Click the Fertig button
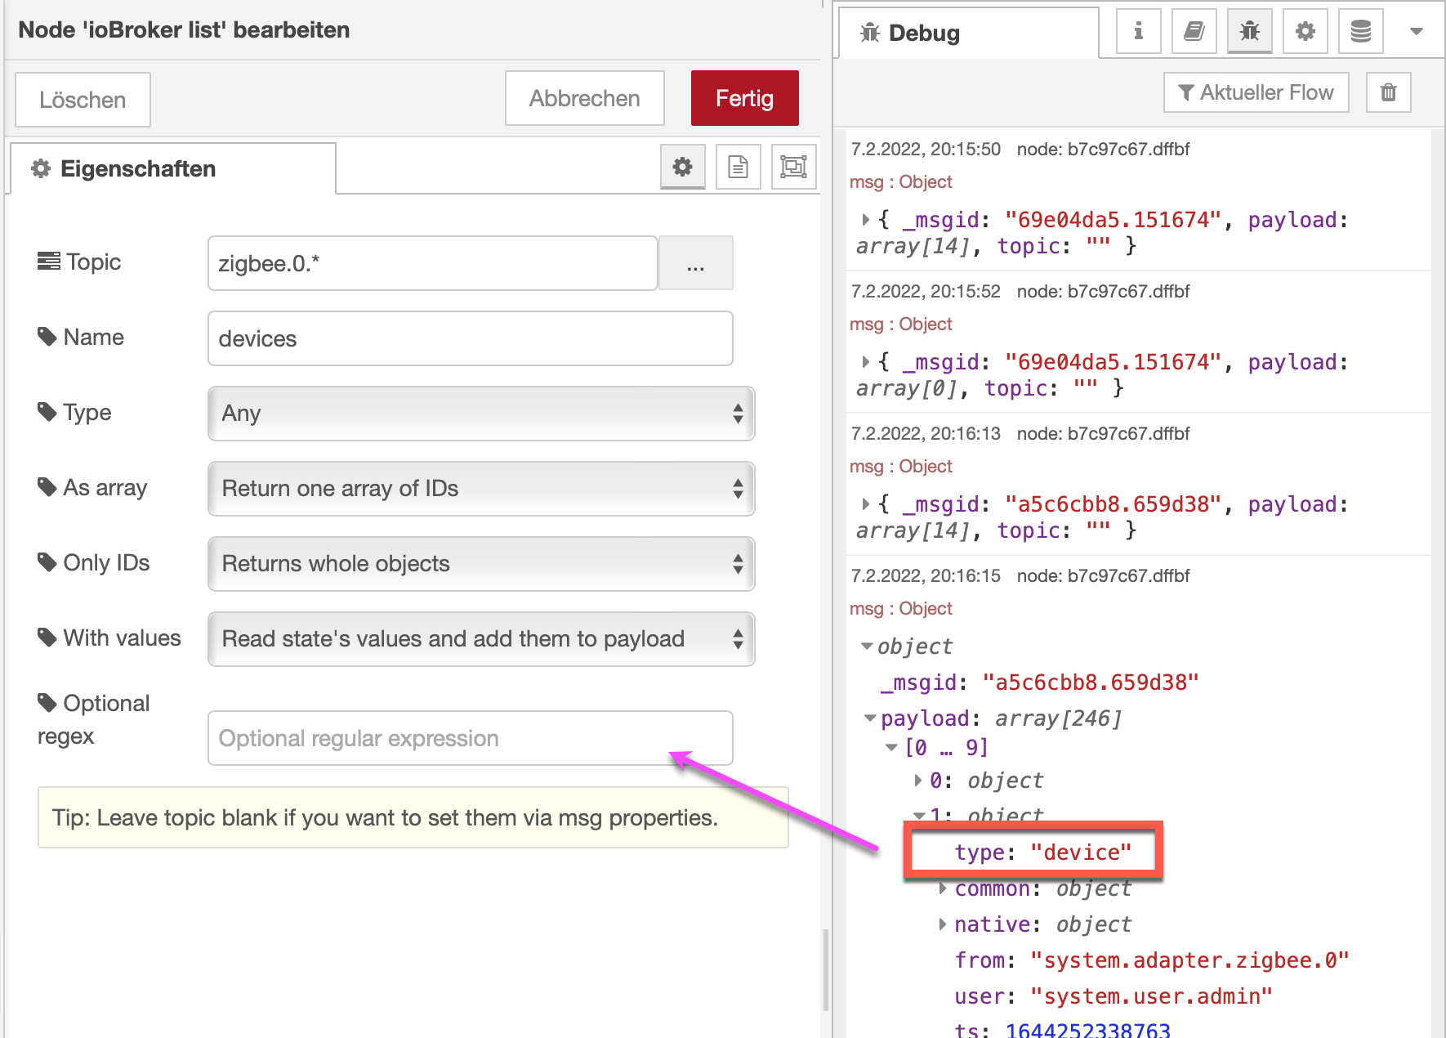 pyautogui.click(x=744, y=98)
